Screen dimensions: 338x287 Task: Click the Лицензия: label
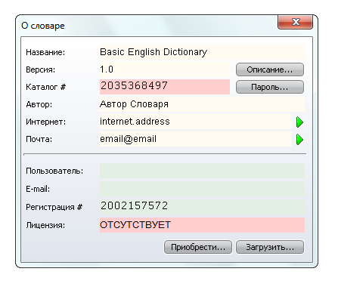(x=45, y=225)
